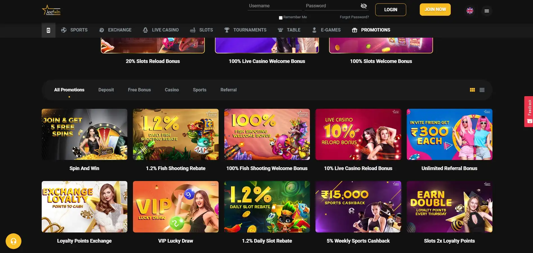Open the mobile app icon in navbar
533x253 pixels.
pos(48,30)
